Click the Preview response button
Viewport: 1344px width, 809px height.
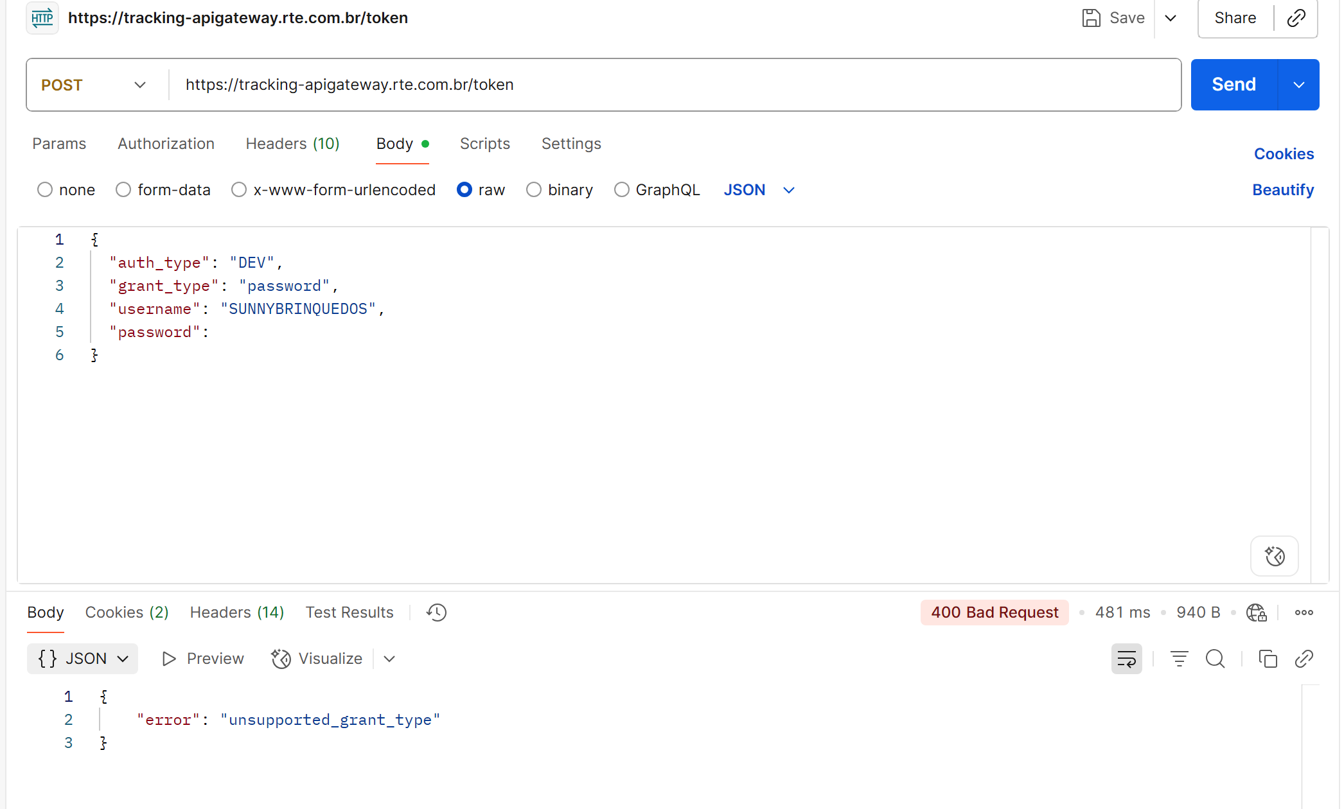pos(202,659)
